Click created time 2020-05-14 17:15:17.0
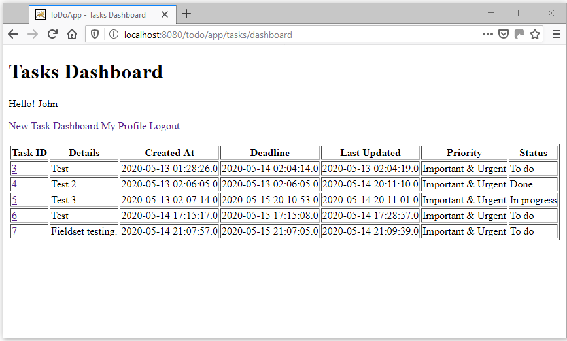The width and height of the screenshot is (567, 341). coord(169,216)
